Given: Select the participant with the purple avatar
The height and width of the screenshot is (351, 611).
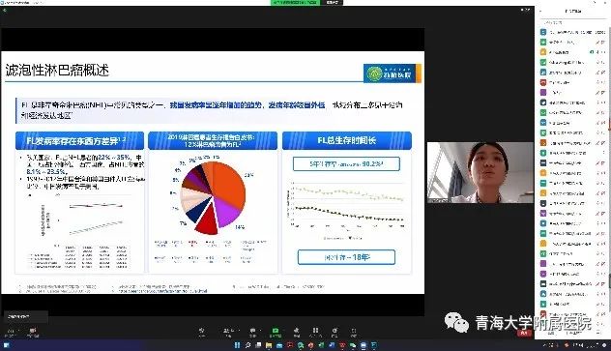Looking at the screenshot, I should [572, 93].
